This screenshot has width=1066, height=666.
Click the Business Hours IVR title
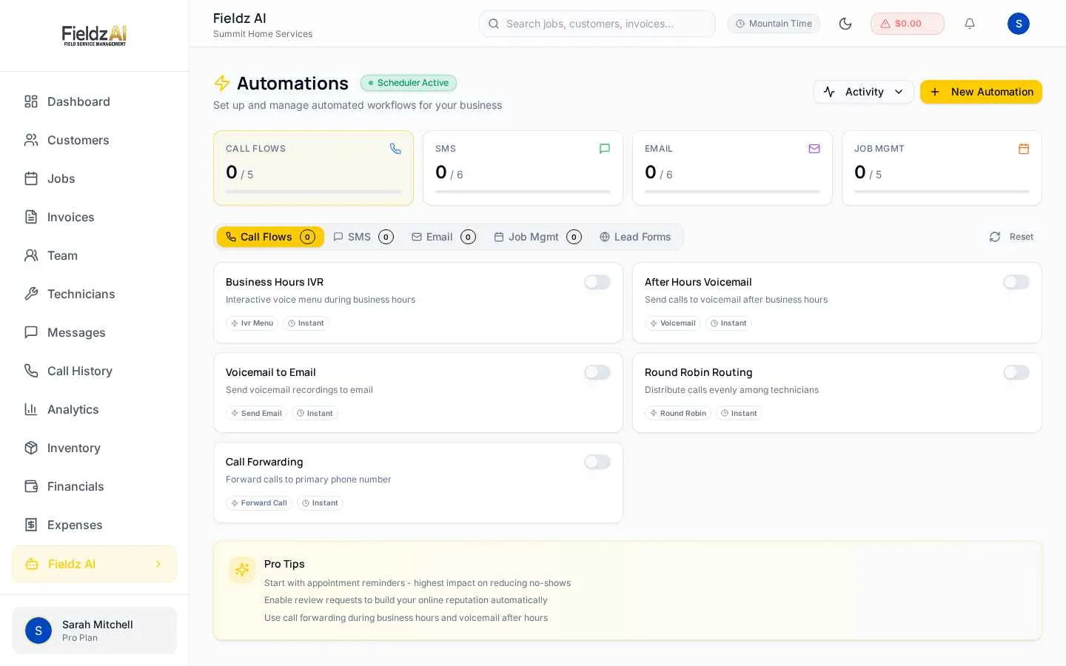[275, 282]
